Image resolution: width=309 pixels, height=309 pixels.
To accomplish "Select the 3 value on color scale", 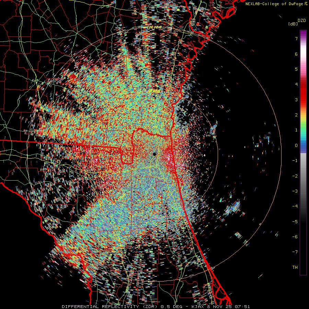I will [296, 100].
